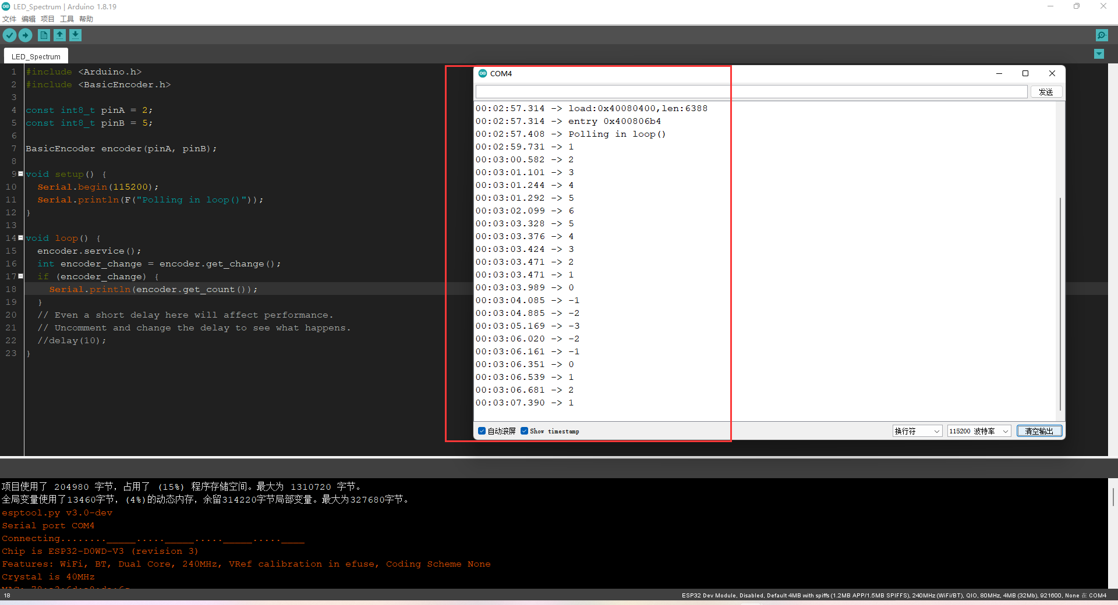
Task: Open the 工具 menu
Action: (x=67, y=19)
